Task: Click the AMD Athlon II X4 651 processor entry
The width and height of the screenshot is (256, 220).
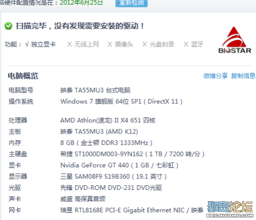Action: point(108,120)
